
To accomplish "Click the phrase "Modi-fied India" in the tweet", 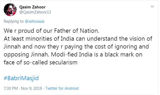I will 72,54.
